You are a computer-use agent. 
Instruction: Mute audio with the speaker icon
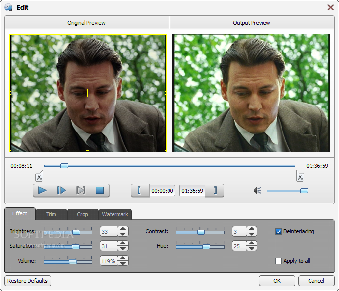point(257,190)
